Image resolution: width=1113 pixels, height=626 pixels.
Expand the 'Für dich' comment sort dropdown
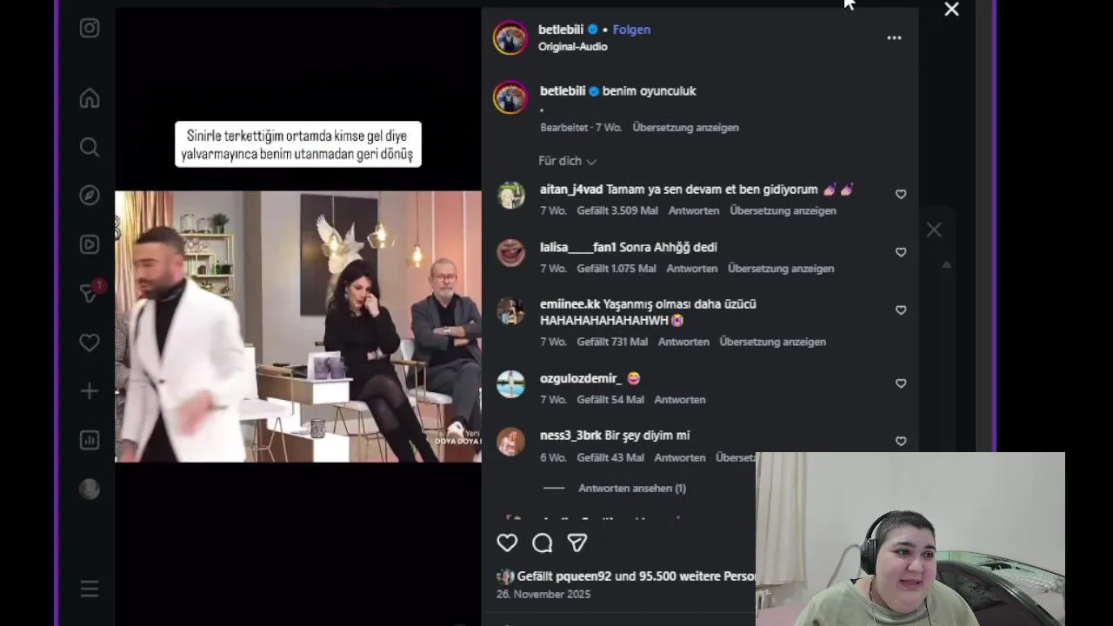[567, 161]
